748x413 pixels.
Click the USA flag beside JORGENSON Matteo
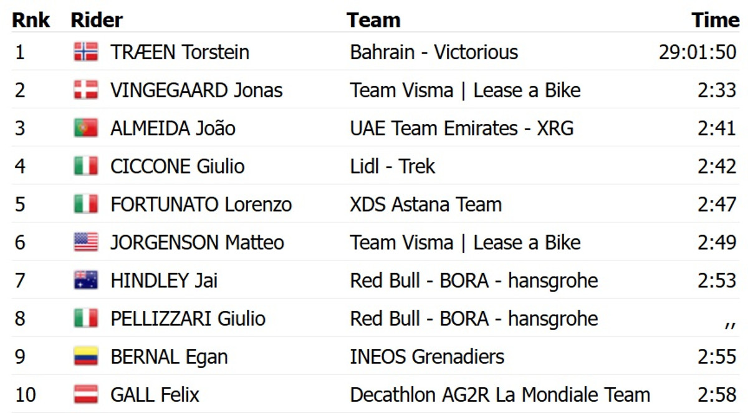pos(85,242)
